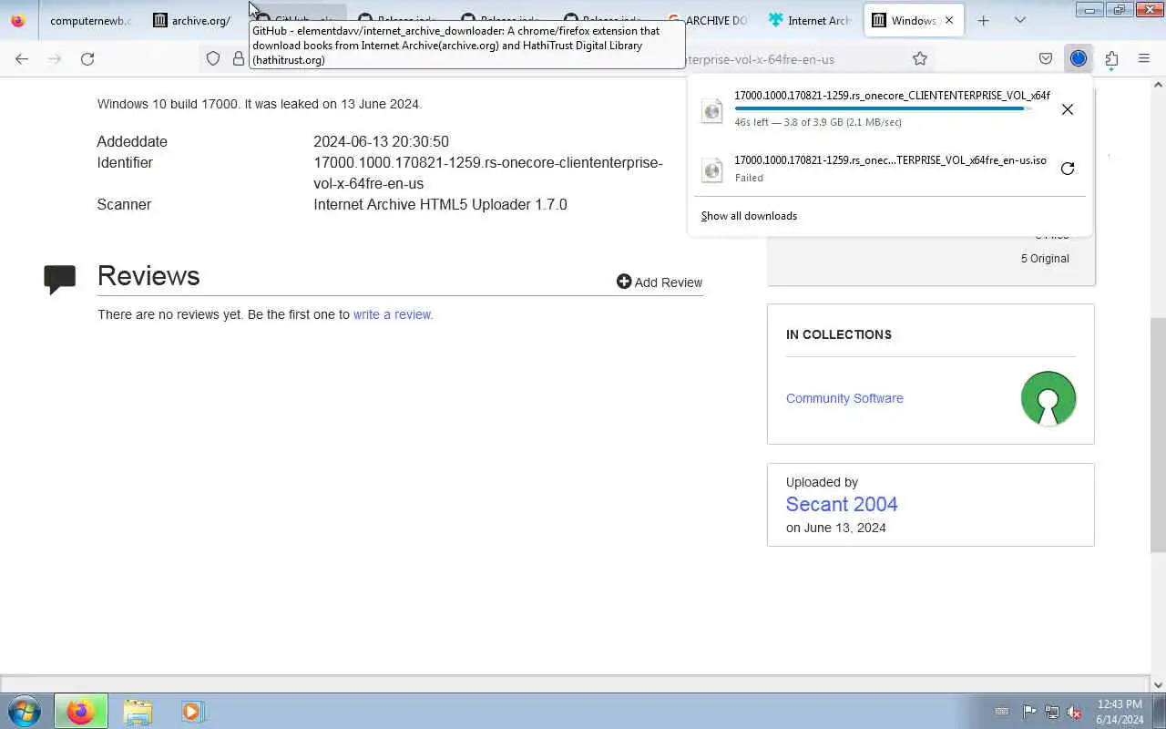
Task: Open the muted volume tray icon
Action: (x=1074, y=712)
